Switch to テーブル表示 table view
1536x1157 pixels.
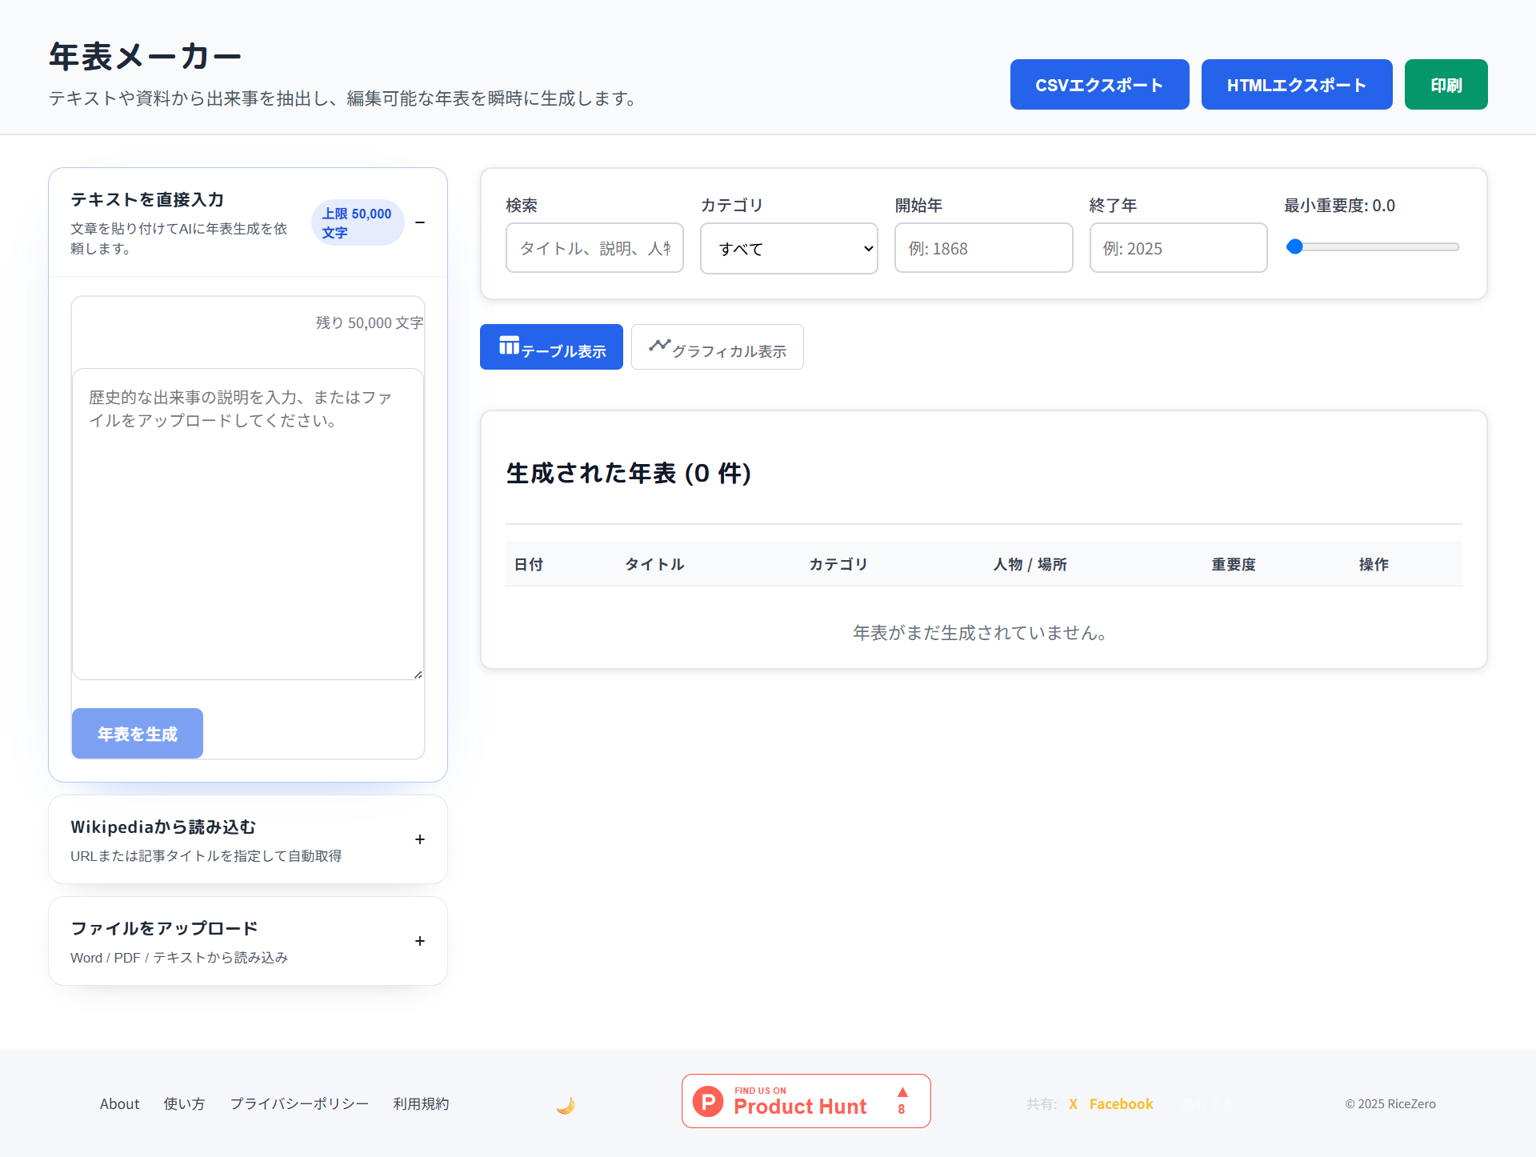click(x=550, y=346)
